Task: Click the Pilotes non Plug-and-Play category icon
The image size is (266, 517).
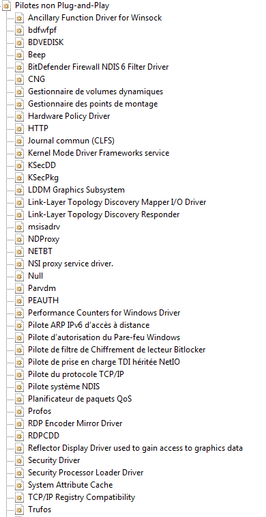Action: click(x=7, y=5)
